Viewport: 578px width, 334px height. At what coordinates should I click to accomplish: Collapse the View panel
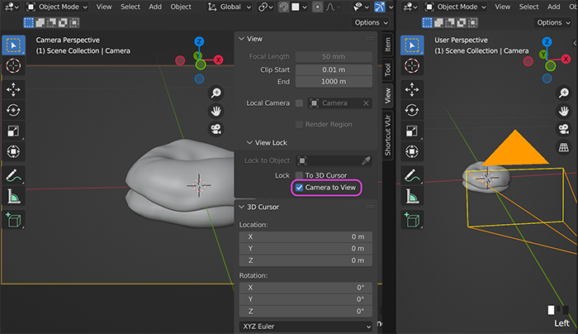pyautogui.click(x=242, y=39)
